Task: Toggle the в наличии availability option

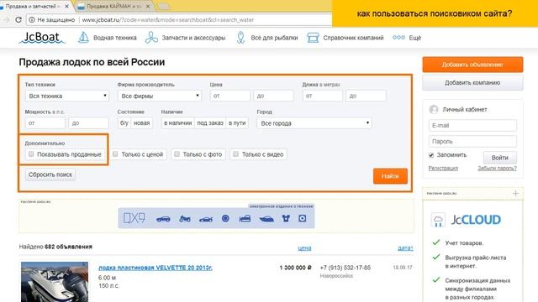Action: (177, 123)
